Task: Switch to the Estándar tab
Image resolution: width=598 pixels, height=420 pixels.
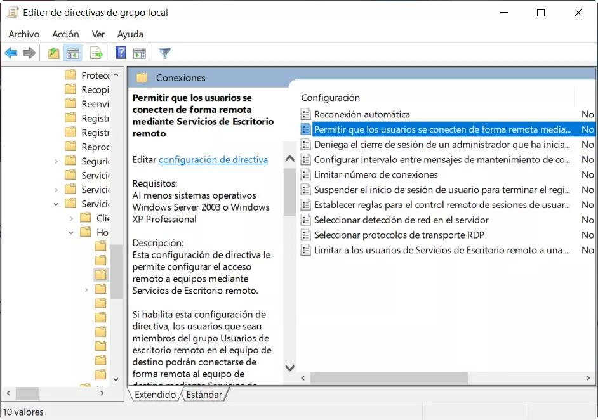Action: click(x=204, y=395)
